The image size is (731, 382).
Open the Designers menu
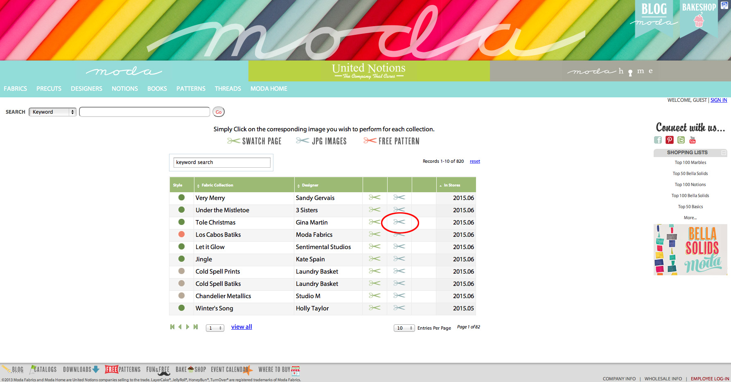(x=86, y=89)
